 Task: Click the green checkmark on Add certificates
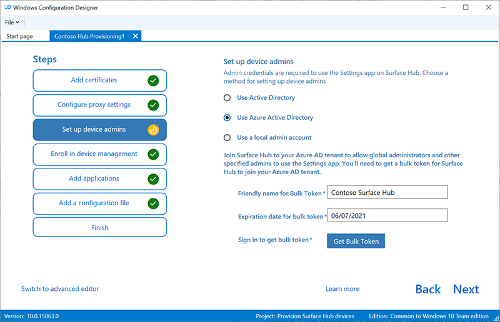pos(153,80)
